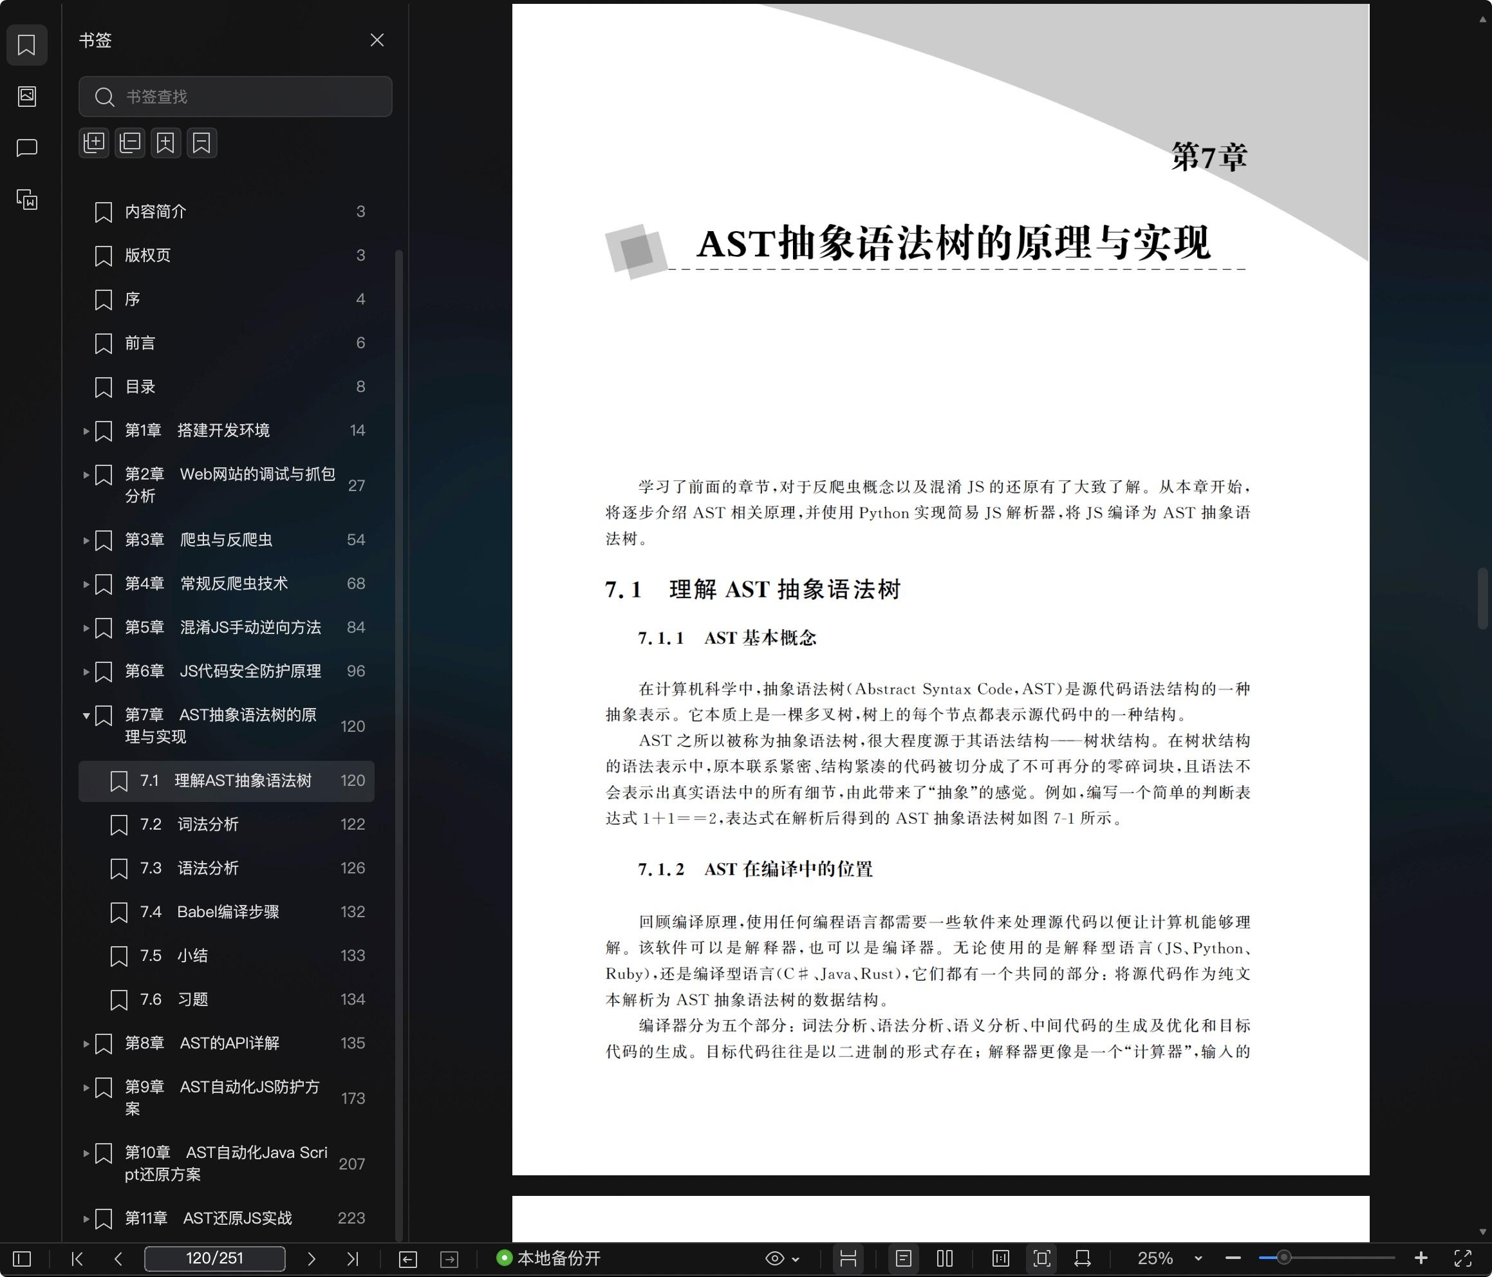This screenshot has height=1277, width=1492.
Task: Click the page number field 120/251
Action: (214, 1258)
